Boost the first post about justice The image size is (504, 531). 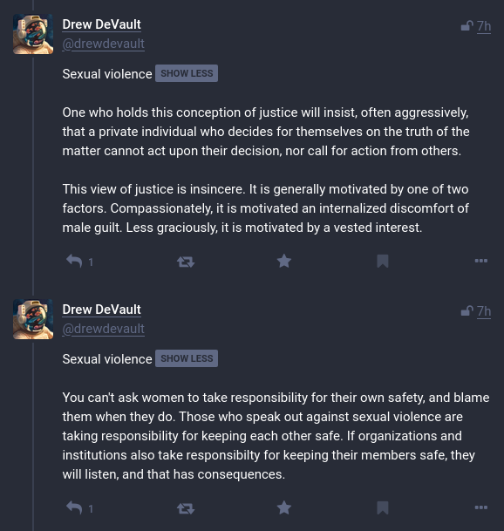tap(186, 262)
